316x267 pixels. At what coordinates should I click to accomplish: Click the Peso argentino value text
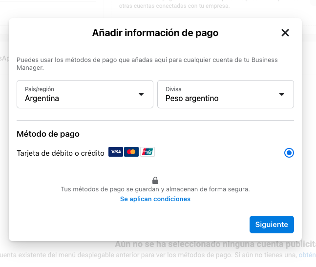[x=192, y=98]
